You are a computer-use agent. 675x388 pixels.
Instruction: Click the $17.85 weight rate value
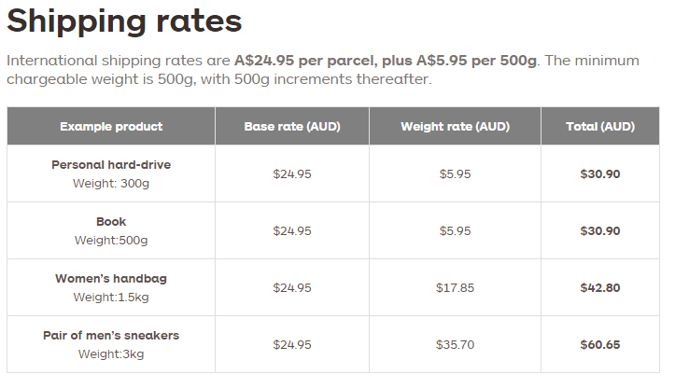pos(455,287)
